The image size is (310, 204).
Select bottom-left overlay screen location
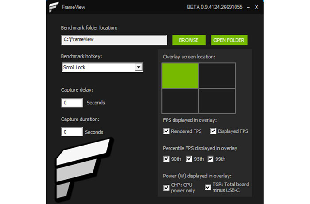click(x=180, y=101)
